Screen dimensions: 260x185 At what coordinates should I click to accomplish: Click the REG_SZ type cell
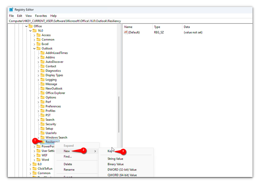159,32
